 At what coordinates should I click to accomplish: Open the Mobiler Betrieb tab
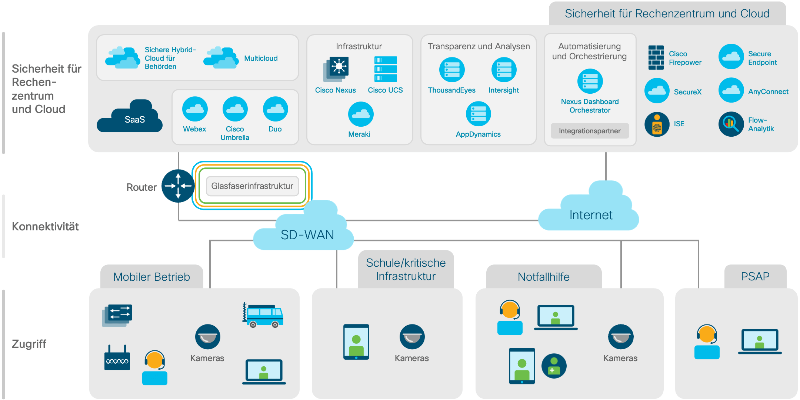(152, 277)
